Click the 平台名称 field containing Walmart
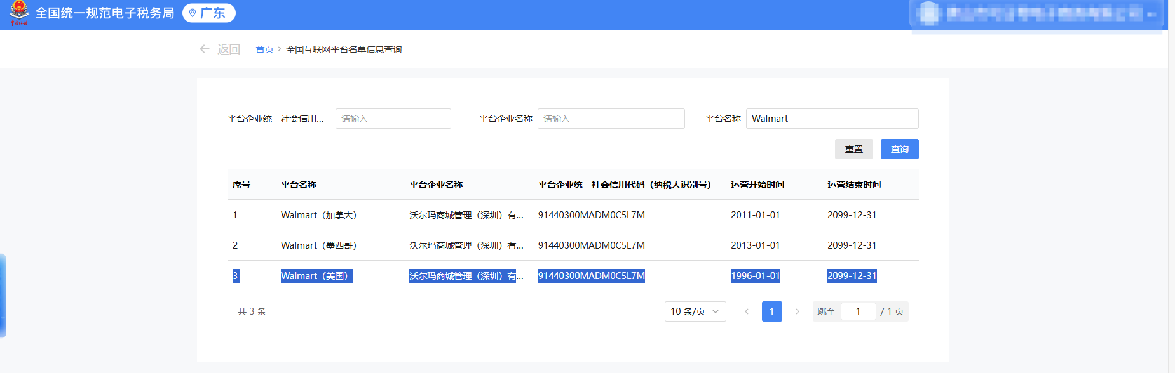Viewport: 1175px width, 373px height. coord(831,119)
